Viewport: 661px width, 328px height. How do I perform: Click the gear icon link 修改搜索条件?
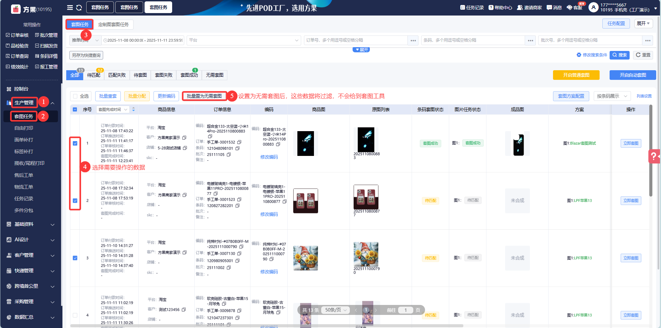[x=592, y=55]
